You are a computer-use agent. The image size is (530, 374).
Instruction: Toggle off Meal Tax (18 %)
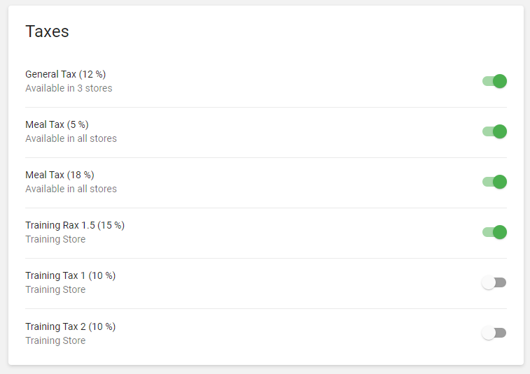pyautogui.click(x=494, y=182)
